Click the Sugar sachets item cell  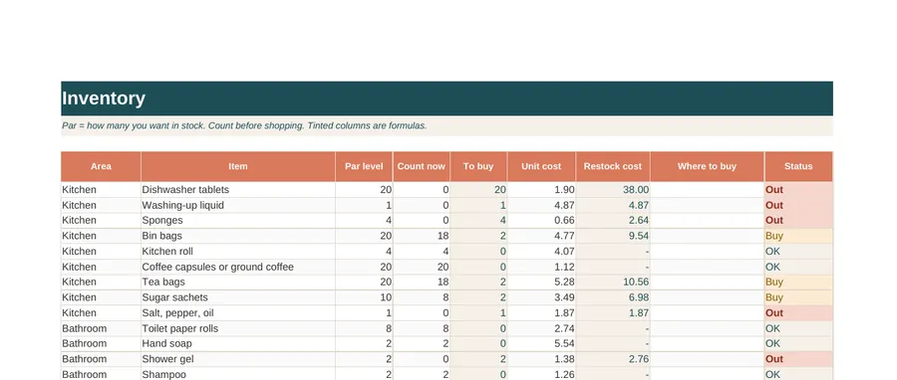238,297
